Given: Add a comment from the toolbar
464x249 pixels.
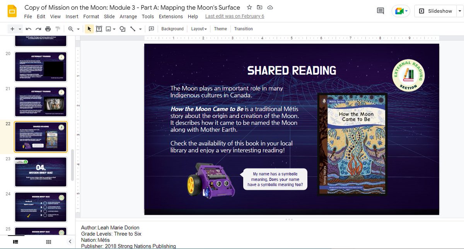Looking at the screenshot, I should (x=151, y=29).
